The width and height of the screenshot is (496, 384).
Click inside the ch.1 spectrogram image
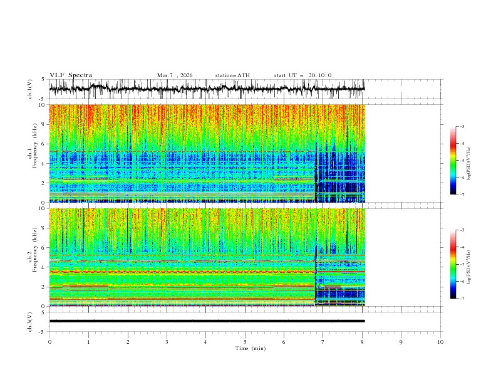coord(207,153)
